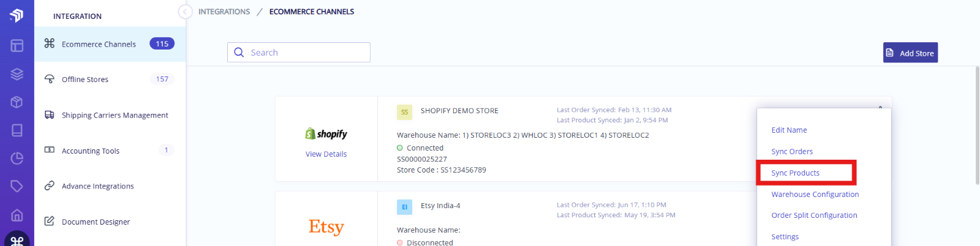The height and width of the screenshot is (246, 980).
Task: Open the stacked layers icon in sidebar
Action: [x=17, y=74]
